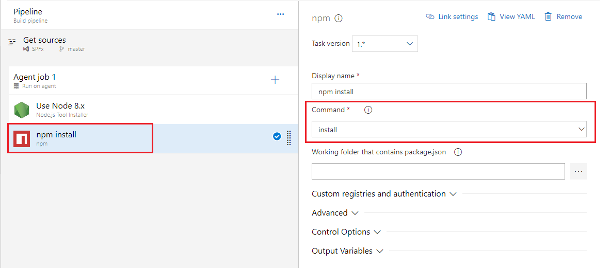610x268 pixels.
Task: Open the Command dropdown showing install
Action: pos(449,130)
